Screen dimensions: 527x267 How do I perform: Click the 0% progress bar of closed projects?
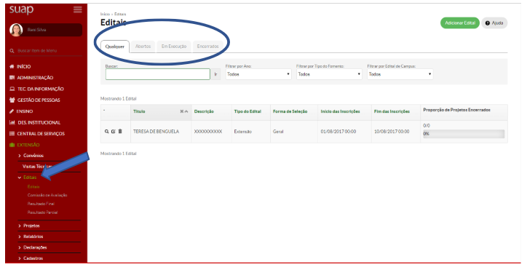[464, 134]
